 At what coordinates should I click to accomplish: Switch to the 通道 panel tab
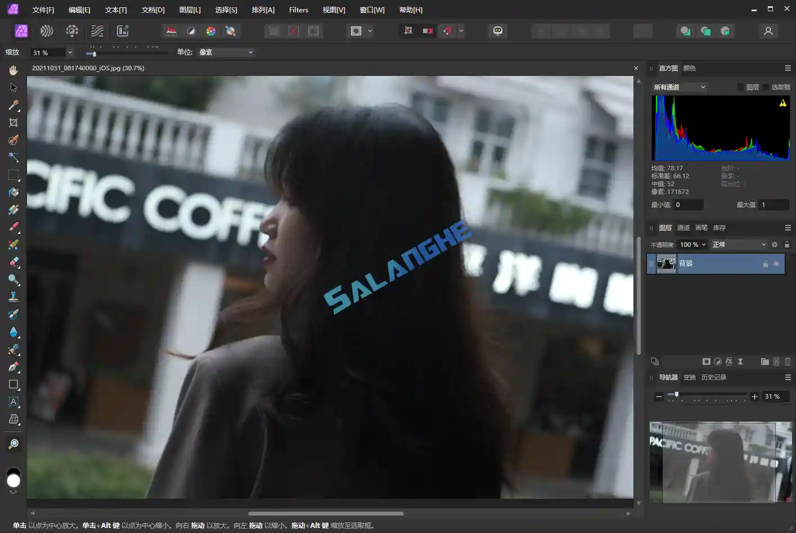[x=683, y=228]
